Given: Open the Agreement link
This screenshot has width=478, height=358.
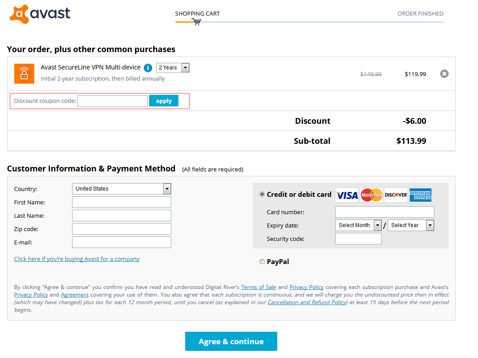Looking at the screenshot, I should [x=75, y=295].
